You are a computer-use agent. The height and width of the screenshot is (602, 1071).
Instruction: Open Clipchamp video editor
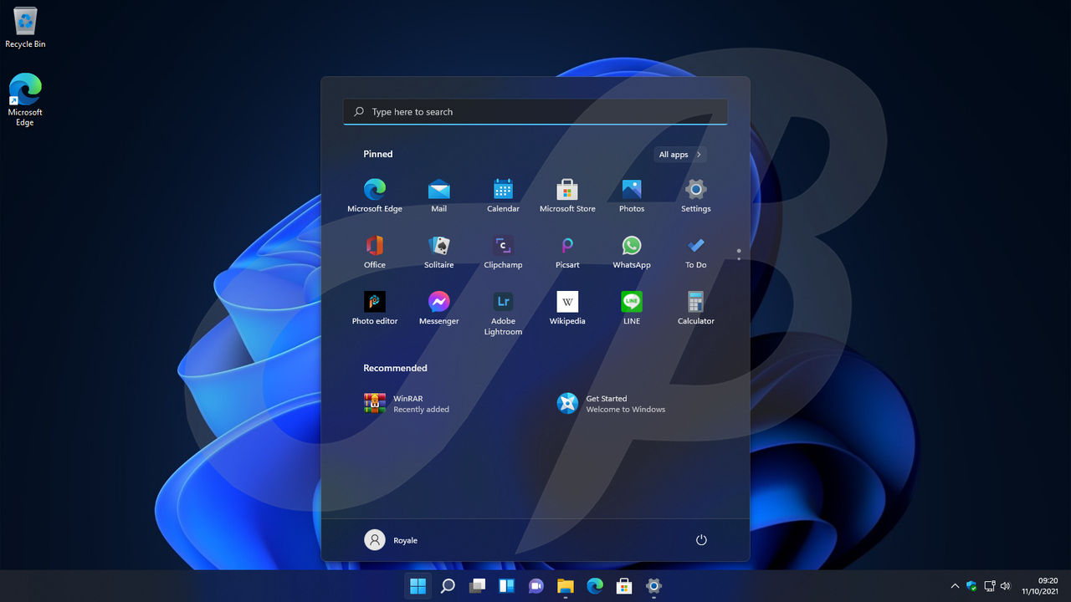click(x=503, y=252)
